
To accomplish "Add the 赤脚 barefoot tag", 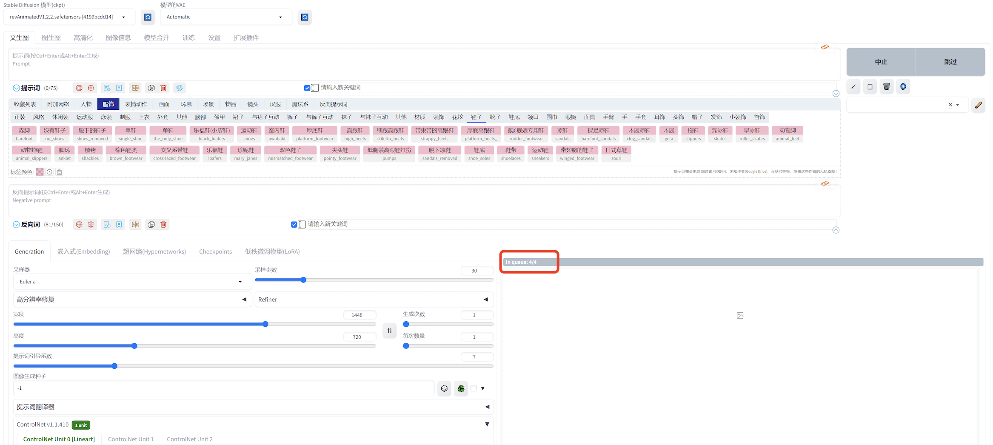I will coord(24,134).
